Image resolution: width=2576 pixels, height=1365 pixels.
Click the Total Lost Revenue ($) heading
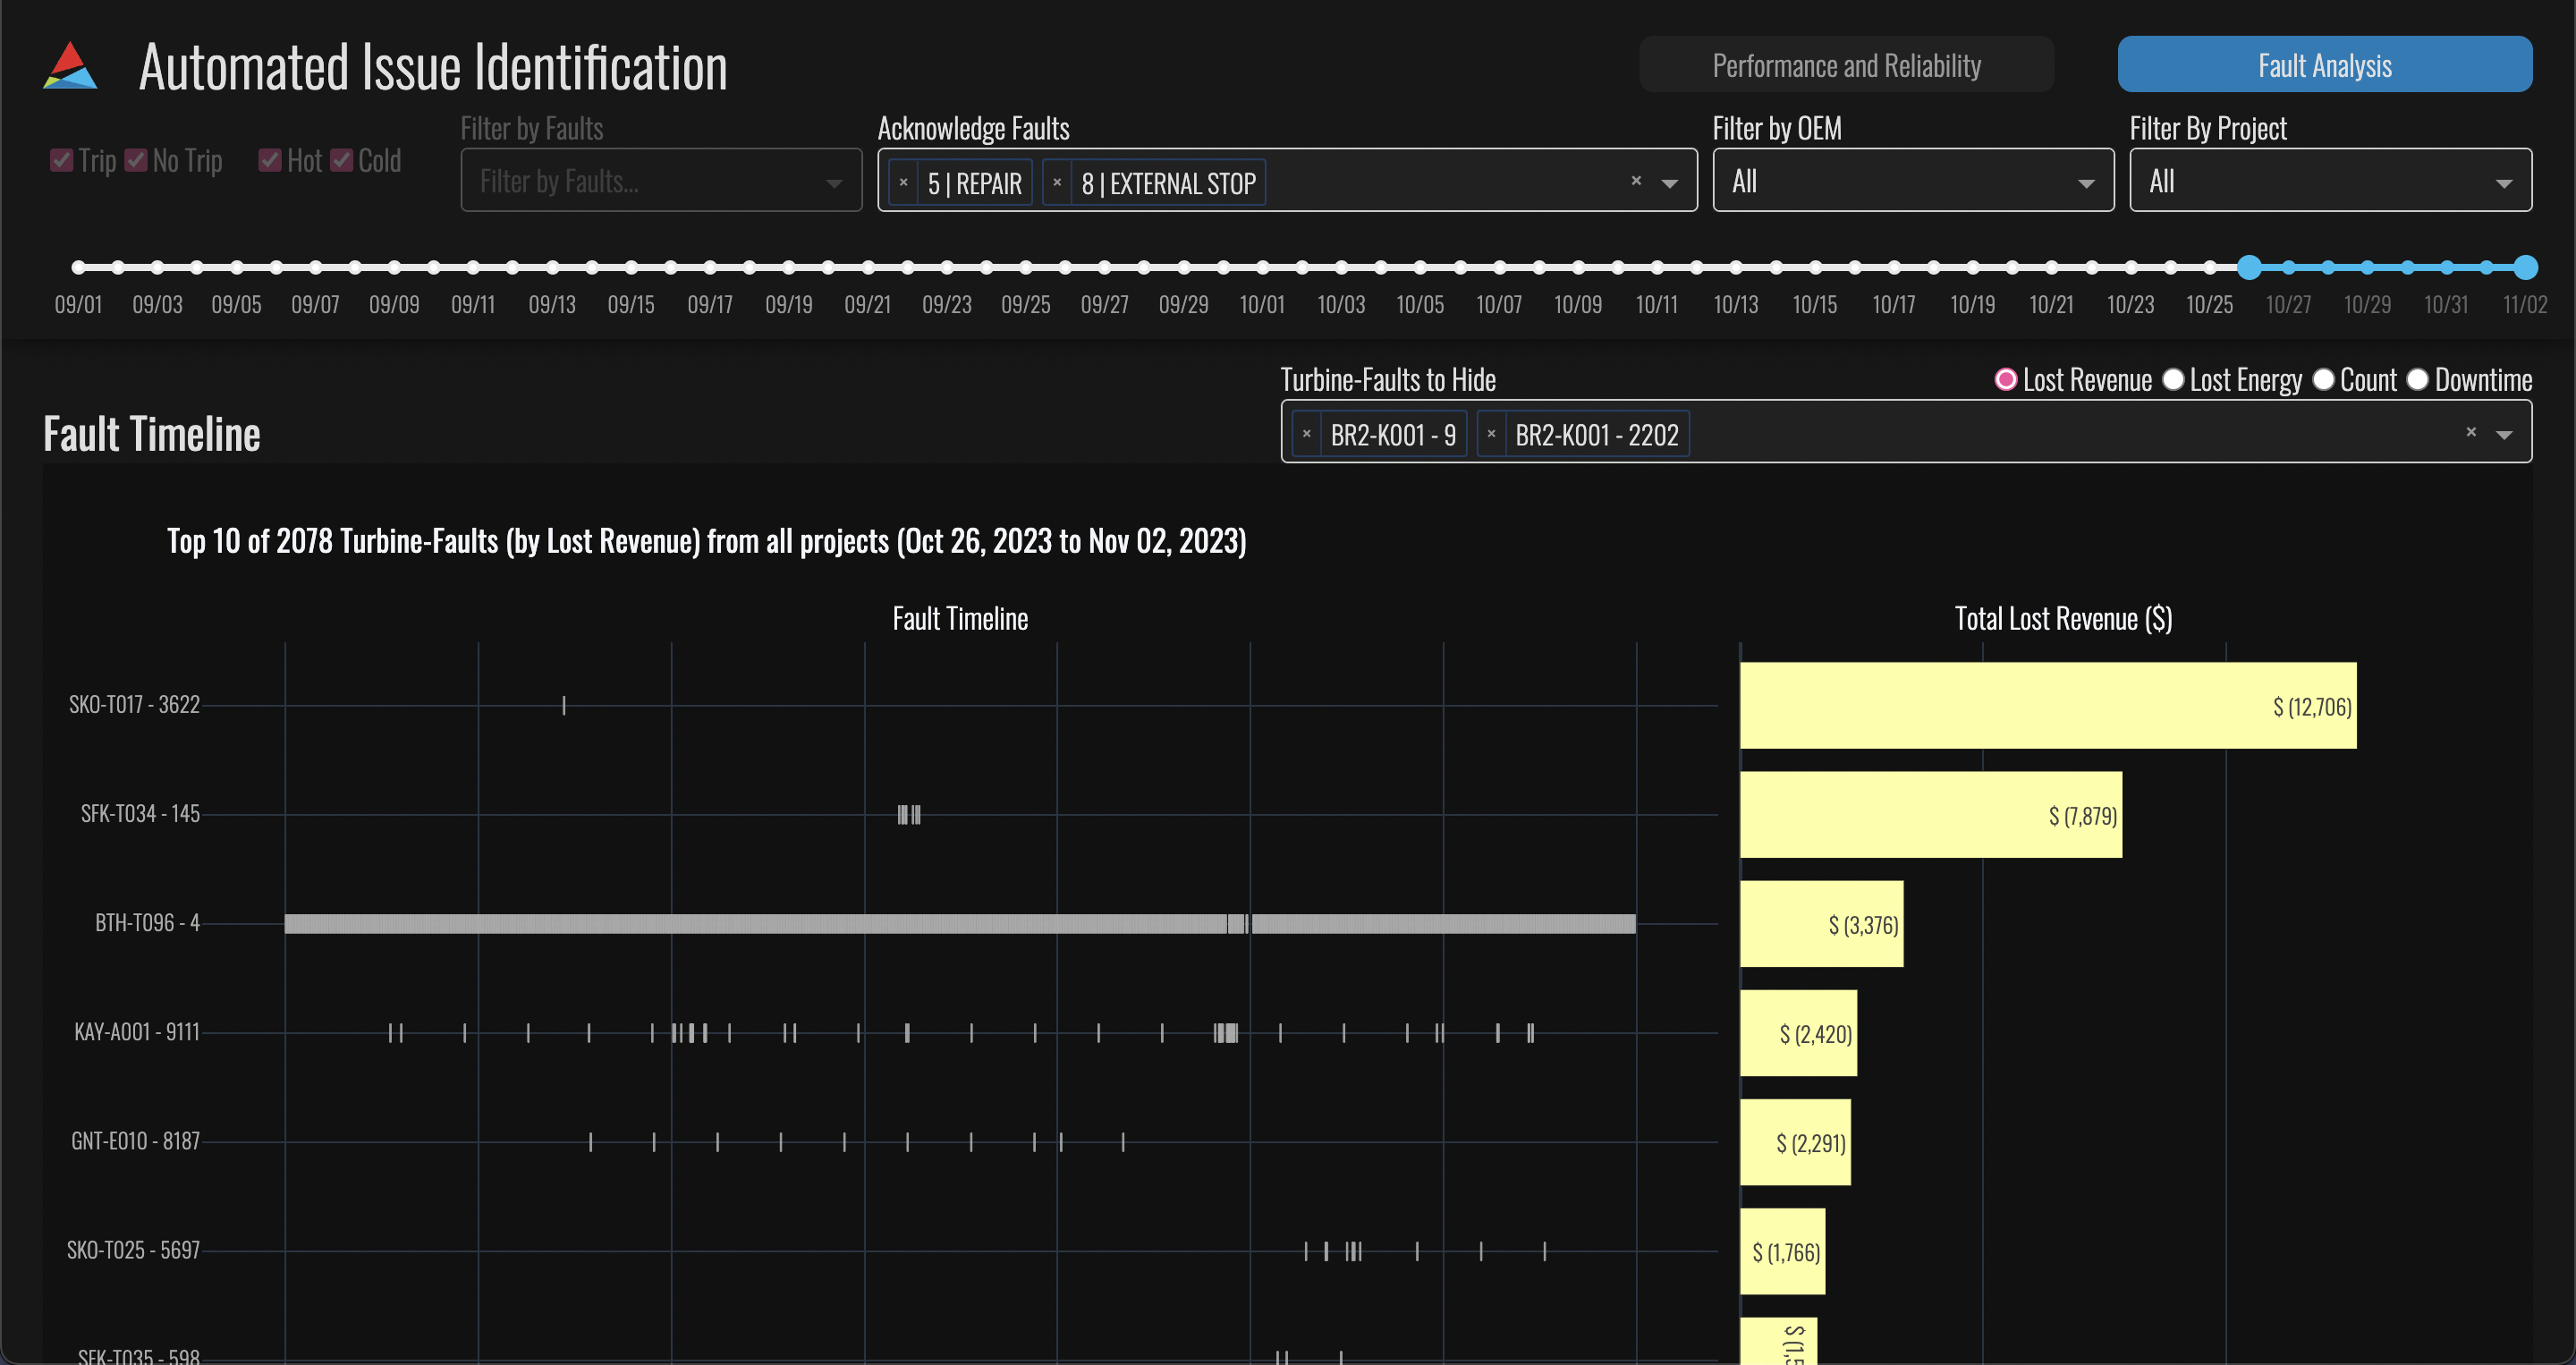pos(2063,618)
